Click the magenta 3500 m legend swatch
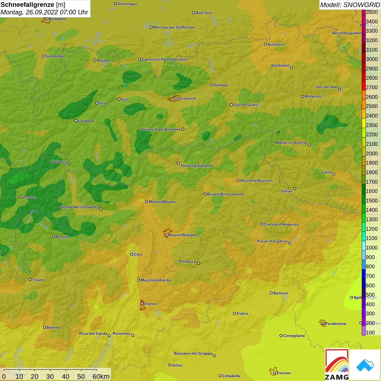Viewport: 381px width, 381px height. pyautogui.click(x=364, y=12)
